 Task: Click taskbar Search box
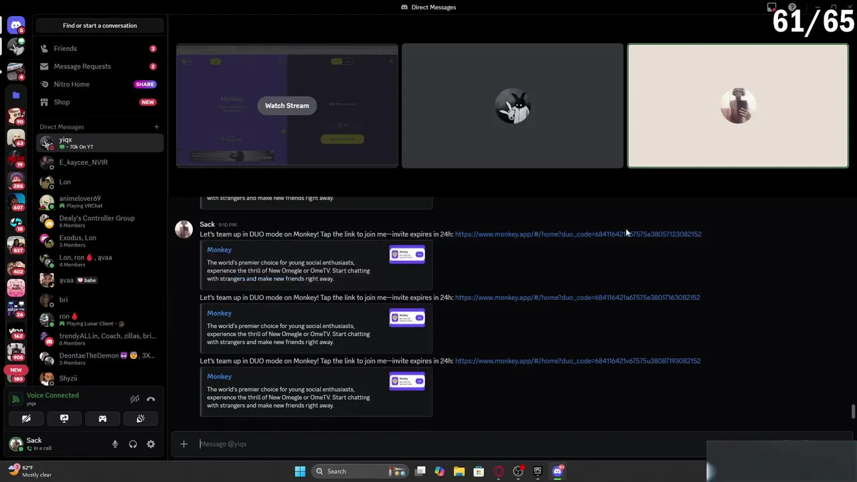pyautogui.click(x=360, y=471)
